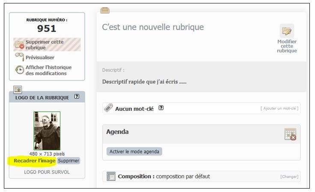Click the Modifier cette rubrique folder icon
This screenshot has width=315, height=192.
click(287, 31)
